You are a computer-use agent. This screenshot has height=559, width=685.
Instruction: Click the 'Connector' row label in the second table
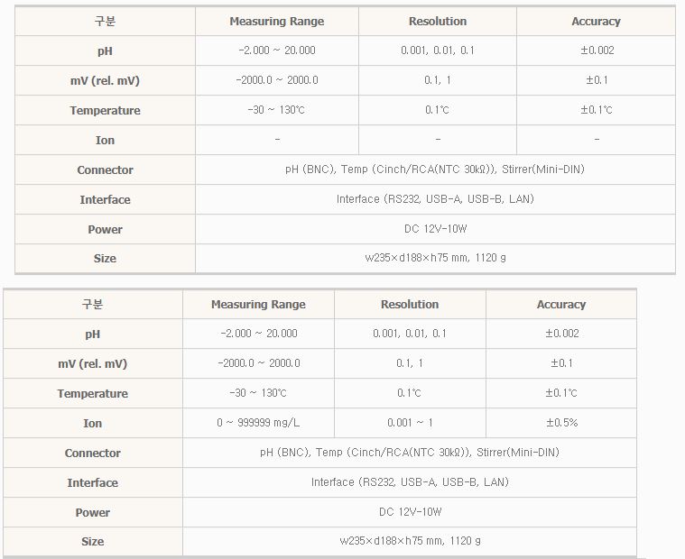coord(93,454)
